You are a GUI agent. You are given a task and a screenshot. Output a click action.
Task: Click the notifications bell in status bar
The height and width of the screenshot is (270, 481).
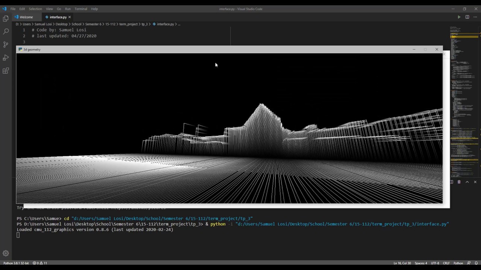(476, 263)
